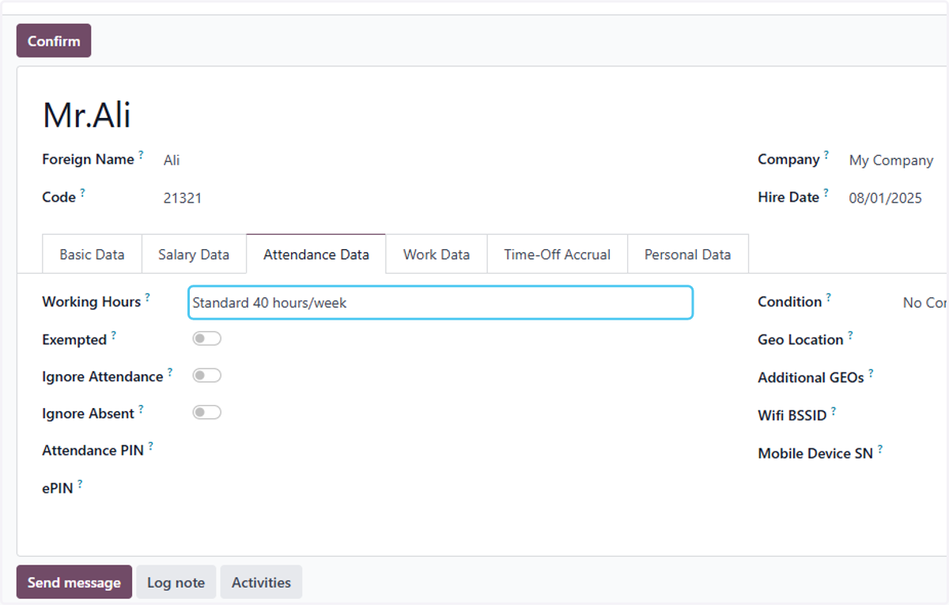The width and height of the screenshot is (949, 605).
Task: Edit the Foreign Name field Ali
Action: point(172,160)
